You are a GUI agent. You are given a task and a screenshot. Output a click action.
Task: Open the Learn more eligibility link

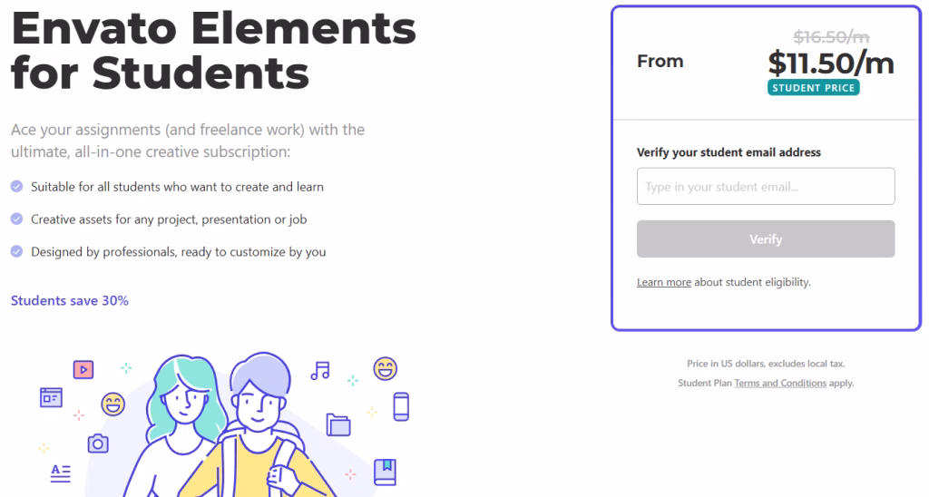663,283
